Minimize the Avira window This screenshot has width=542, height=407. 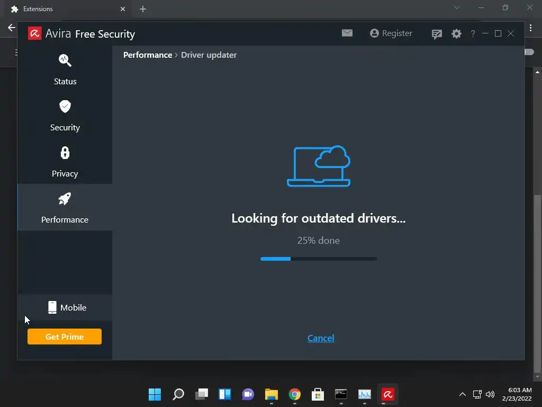[x=485, y=33]
